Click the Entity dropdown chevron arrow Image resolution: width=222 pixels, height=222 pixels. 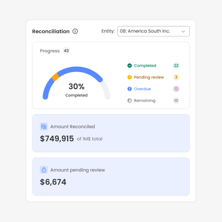coord(183,31)
